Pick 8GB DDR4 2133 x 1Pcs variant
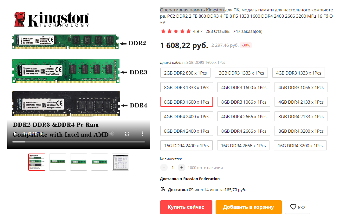343x218 pixels. 301,116
